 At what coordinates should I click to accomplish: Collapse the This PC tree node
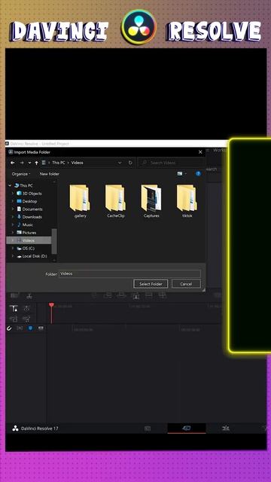click(10, 185)
